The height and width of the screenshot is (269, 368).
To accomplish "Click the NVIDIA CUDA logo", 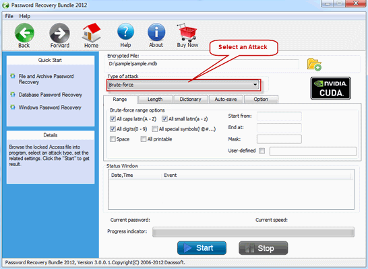I will [x=330, y=88].
